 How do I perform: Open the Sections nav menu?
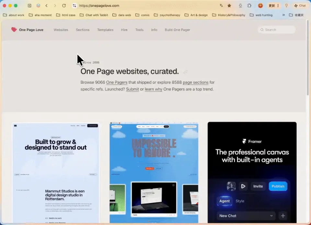83,30
